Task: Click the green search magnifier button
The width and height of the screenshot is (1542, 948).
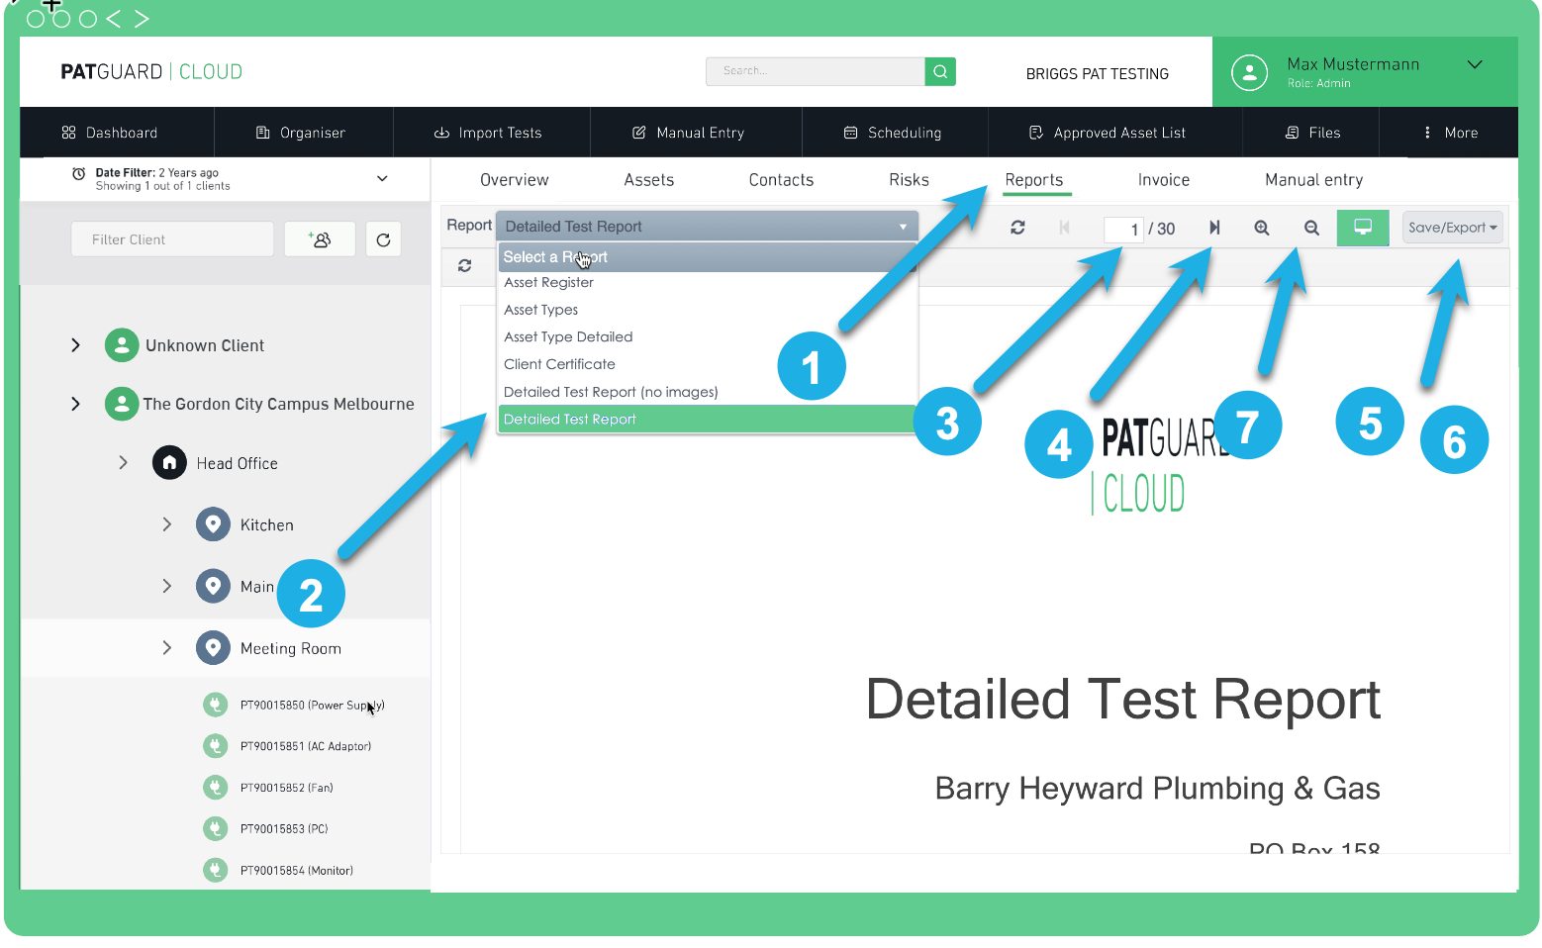Action: 940,71
